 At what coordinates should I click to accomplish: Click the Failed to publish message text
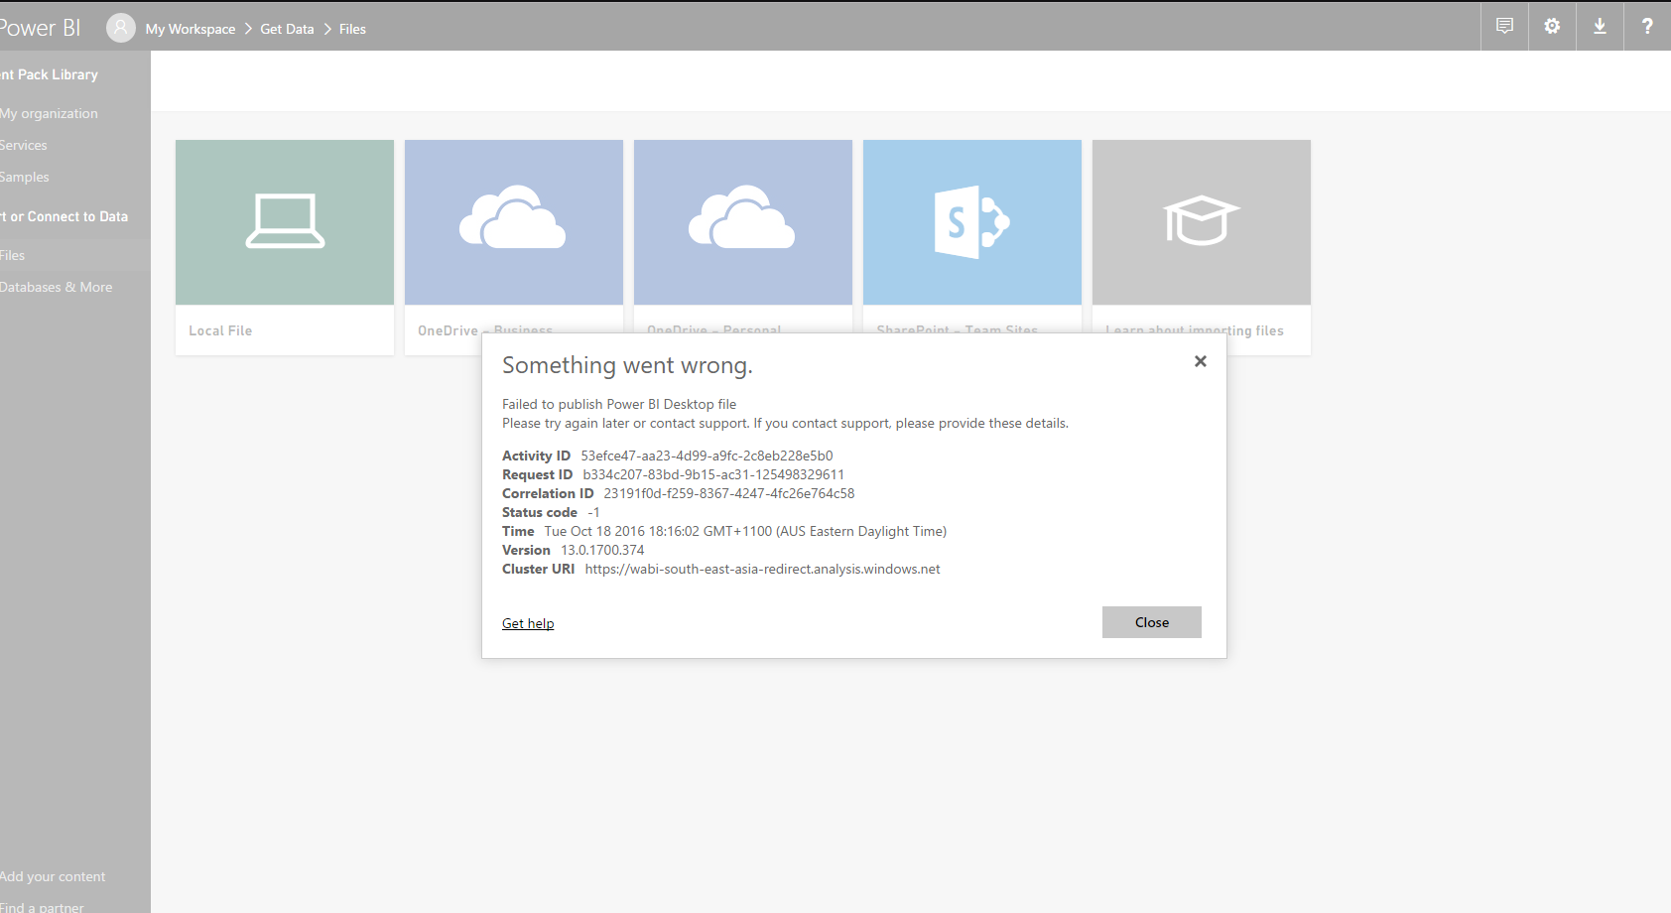click(x=619, y=404)
